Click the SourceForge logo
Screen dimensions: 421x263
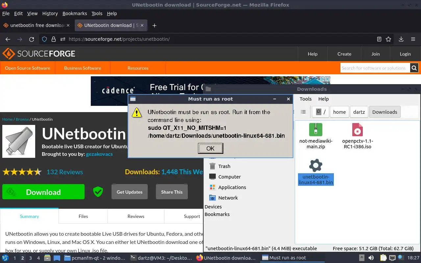click(39, 54)
